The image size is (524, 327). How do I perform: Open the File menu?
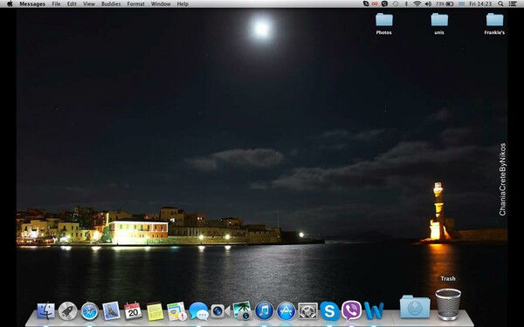click(x=56, y=4)
